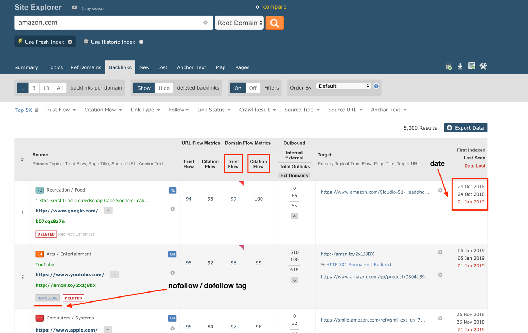This screenshot has width=528, height=333.
Task: Click the orange search magnifier button
Action: 275,23
